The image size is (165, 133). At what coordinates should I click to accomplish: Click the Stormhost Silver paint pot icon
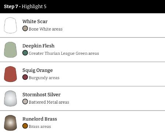(10, 98)
